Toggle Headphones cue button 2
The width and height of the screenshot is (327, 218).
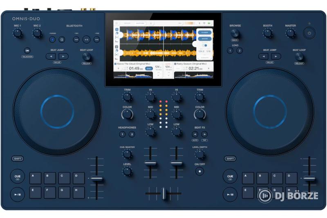coord(132,134)
